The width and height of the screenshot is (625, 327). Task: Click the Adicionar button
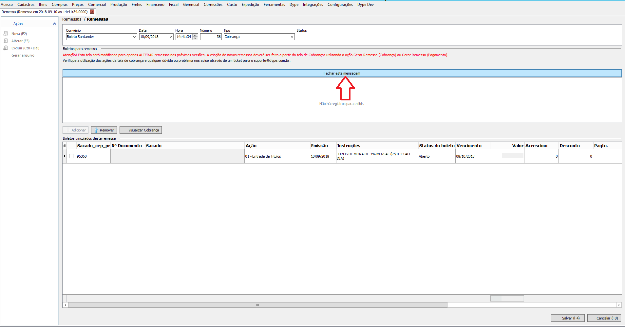(75, 130)
